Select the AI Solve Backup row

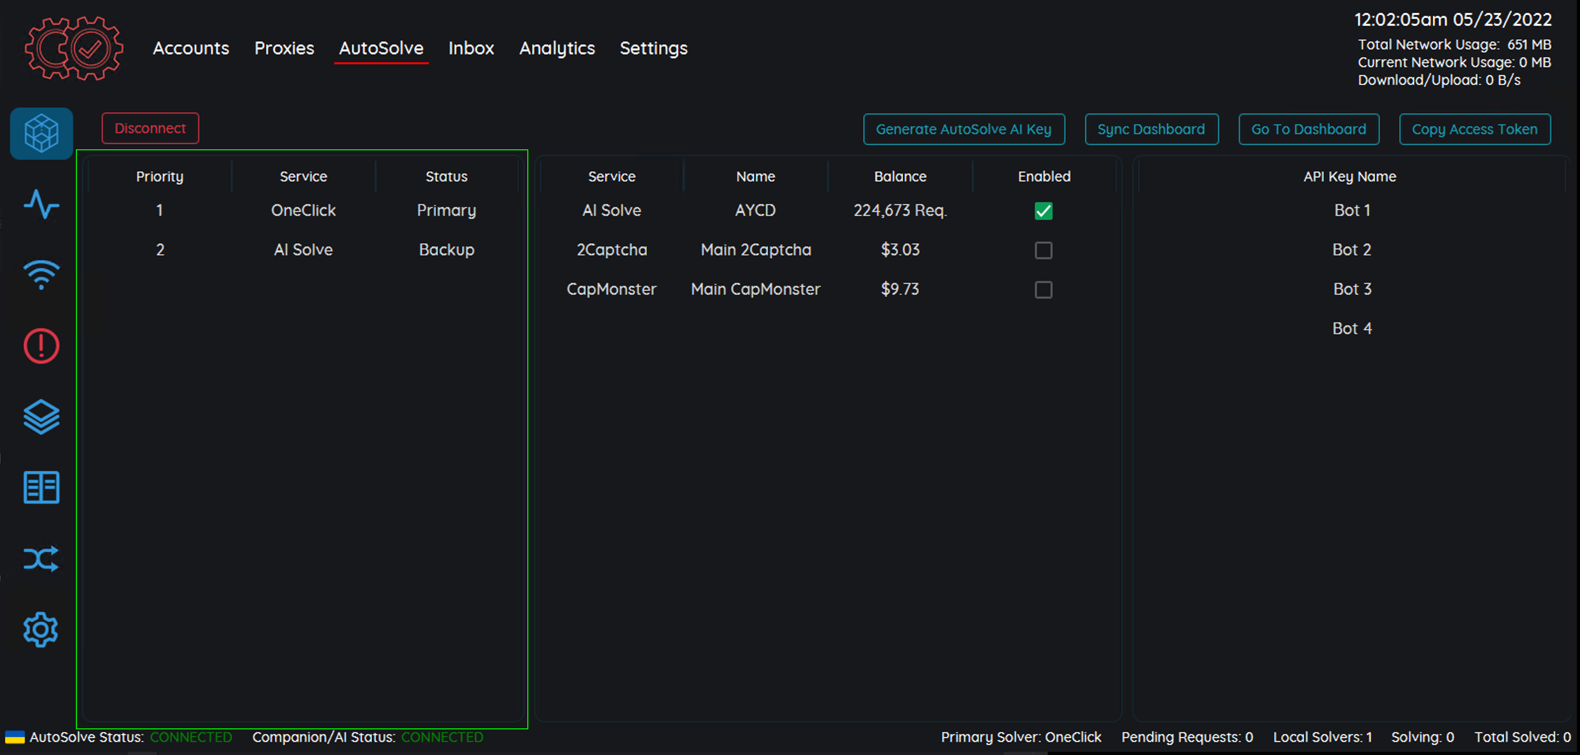304,250
